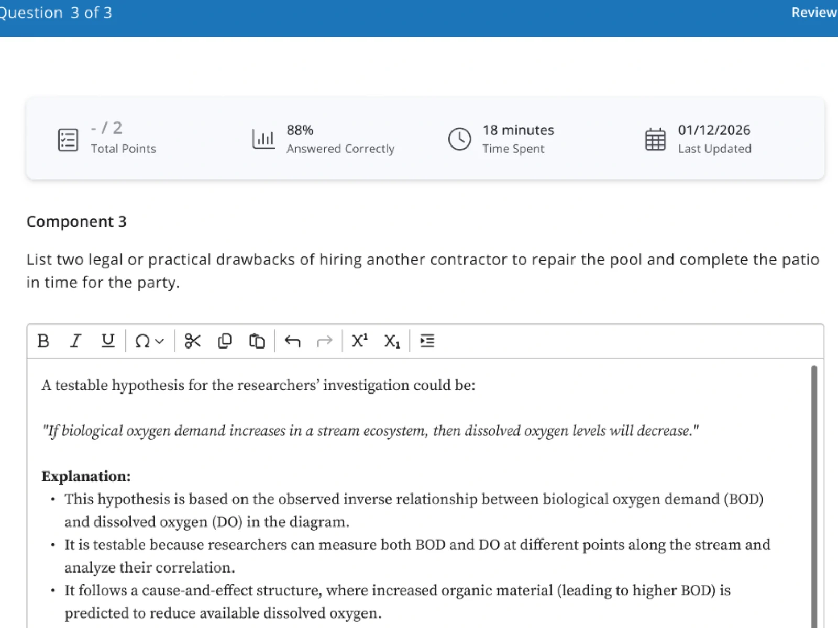Click the "Component 3" heading
The image size is (838, 628).
pyautogui.click(x=76, y=222)
